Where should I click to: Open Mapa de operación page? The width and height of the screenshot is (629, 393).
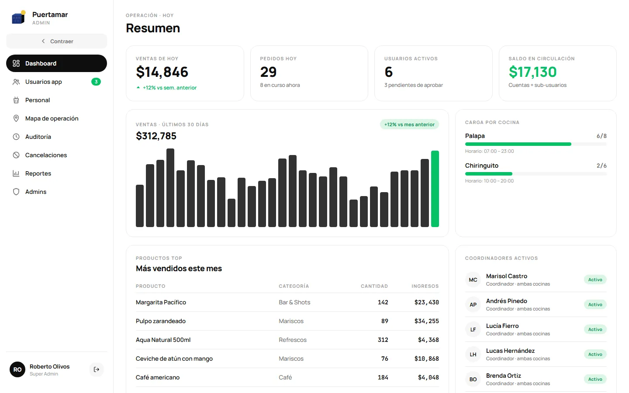coord(57,118)
